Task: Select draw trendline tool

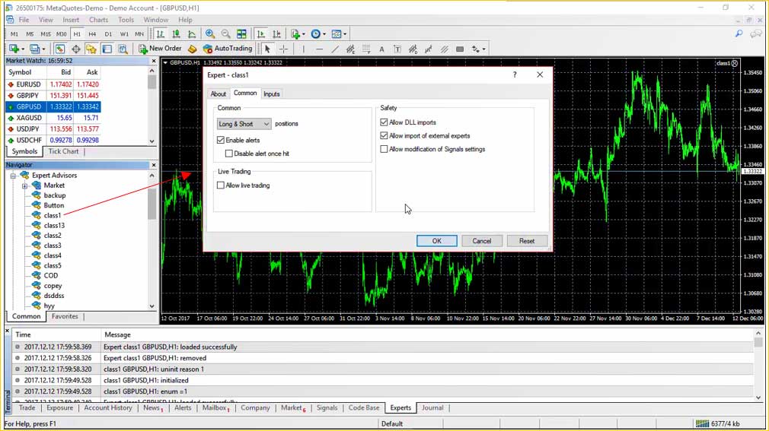Action: 335,49
